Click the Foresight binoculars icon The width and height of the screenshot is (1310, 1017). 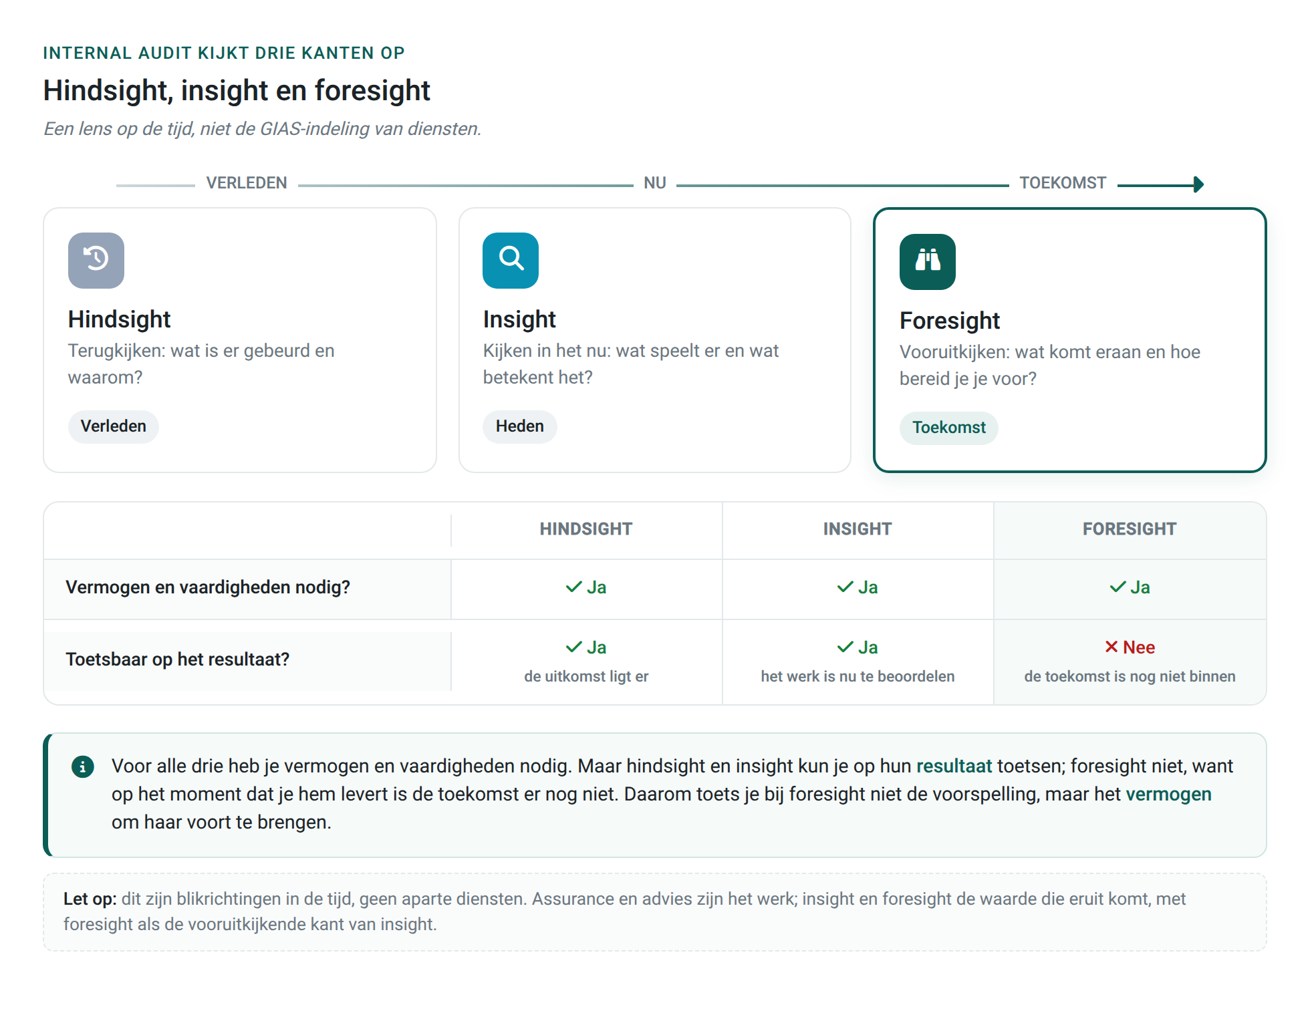click(928, 261)
